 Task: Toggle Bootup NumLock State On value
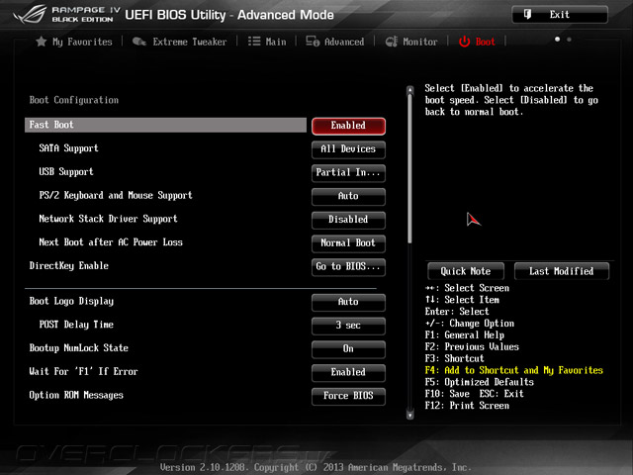point(348,348)
